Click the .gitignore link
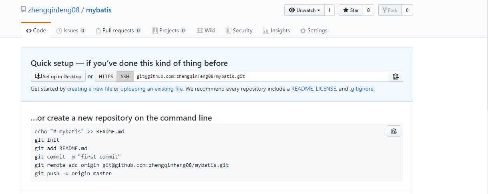Image resolution: width=488 pixels, height=194 pixels. 361,89
